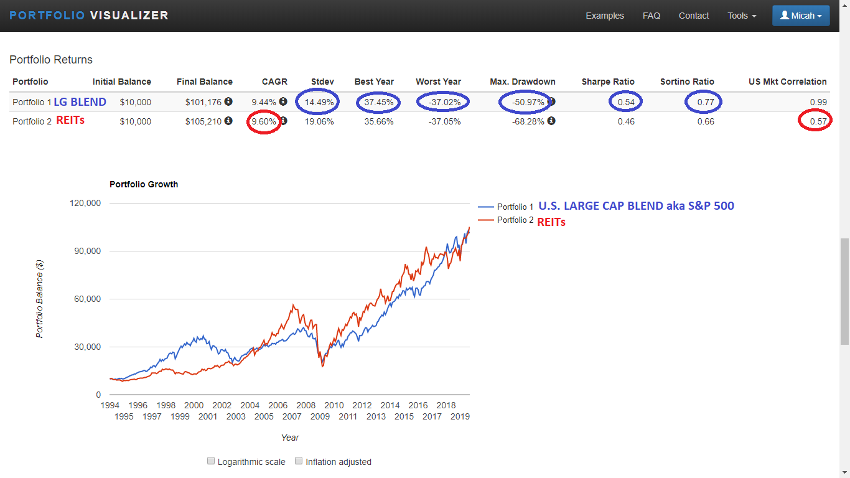Click the 120,000 y-axis label

pyautogui.click(x=86, y=203)
